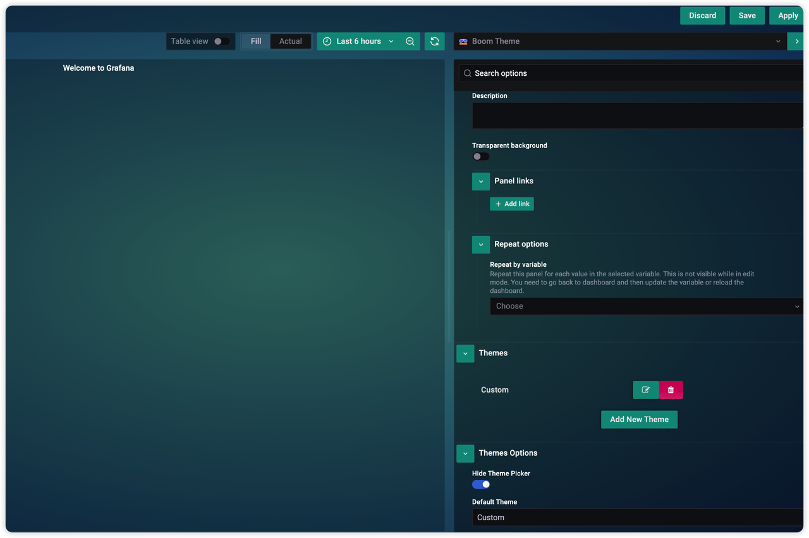This screenshot has width=809, height=538.
Task: Collapse the options pane with the arrow button
Action: (796, 41)
